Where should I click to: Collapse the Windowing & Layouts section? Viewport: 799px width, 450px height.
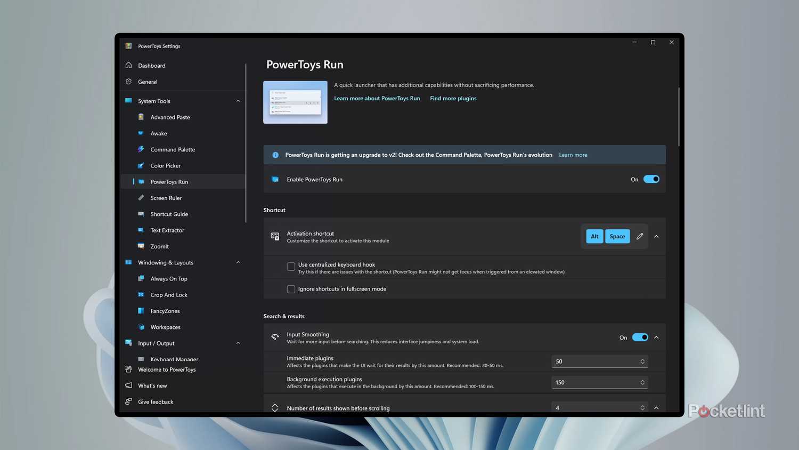click(x=238, y=262)
